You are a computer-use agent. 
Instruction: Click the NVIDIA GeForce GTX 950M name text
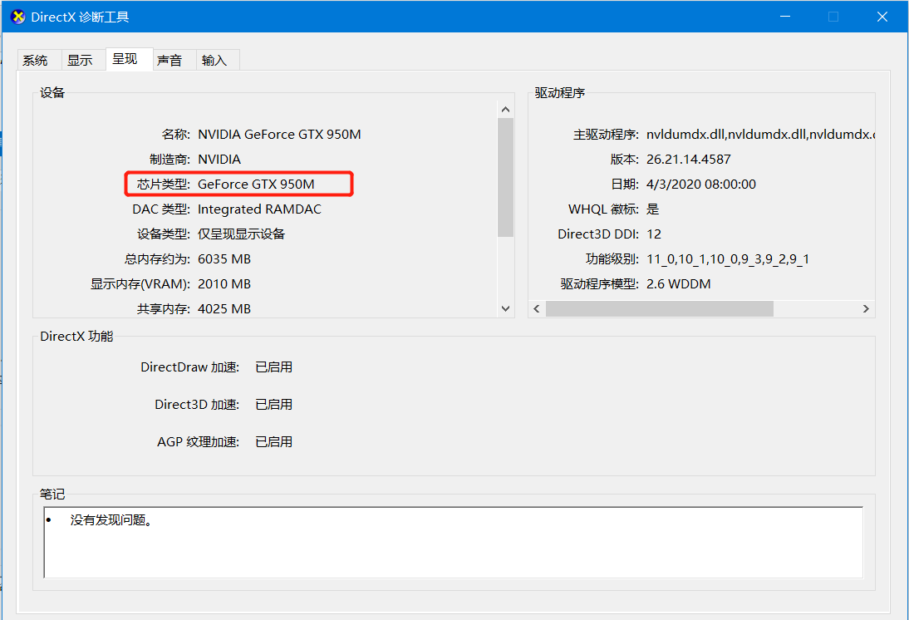[x=278, y=134]
